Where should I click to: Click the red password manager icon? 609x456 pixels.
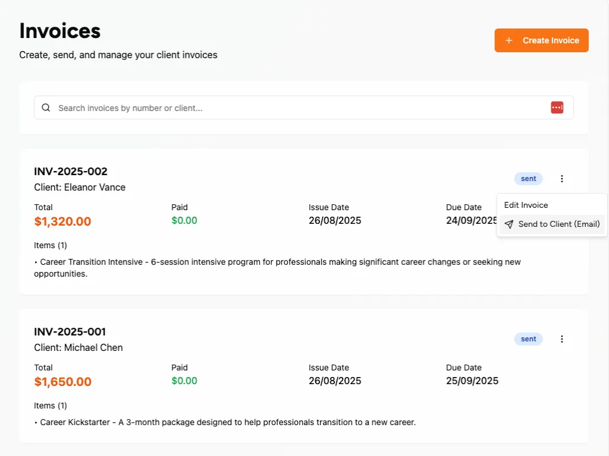557,107
